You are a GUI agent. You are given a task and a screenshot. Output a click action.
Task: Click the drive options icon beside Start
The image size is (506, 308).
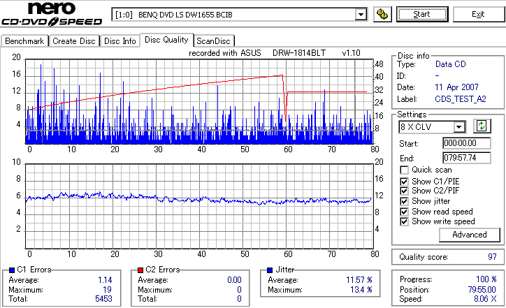[382, 14]
